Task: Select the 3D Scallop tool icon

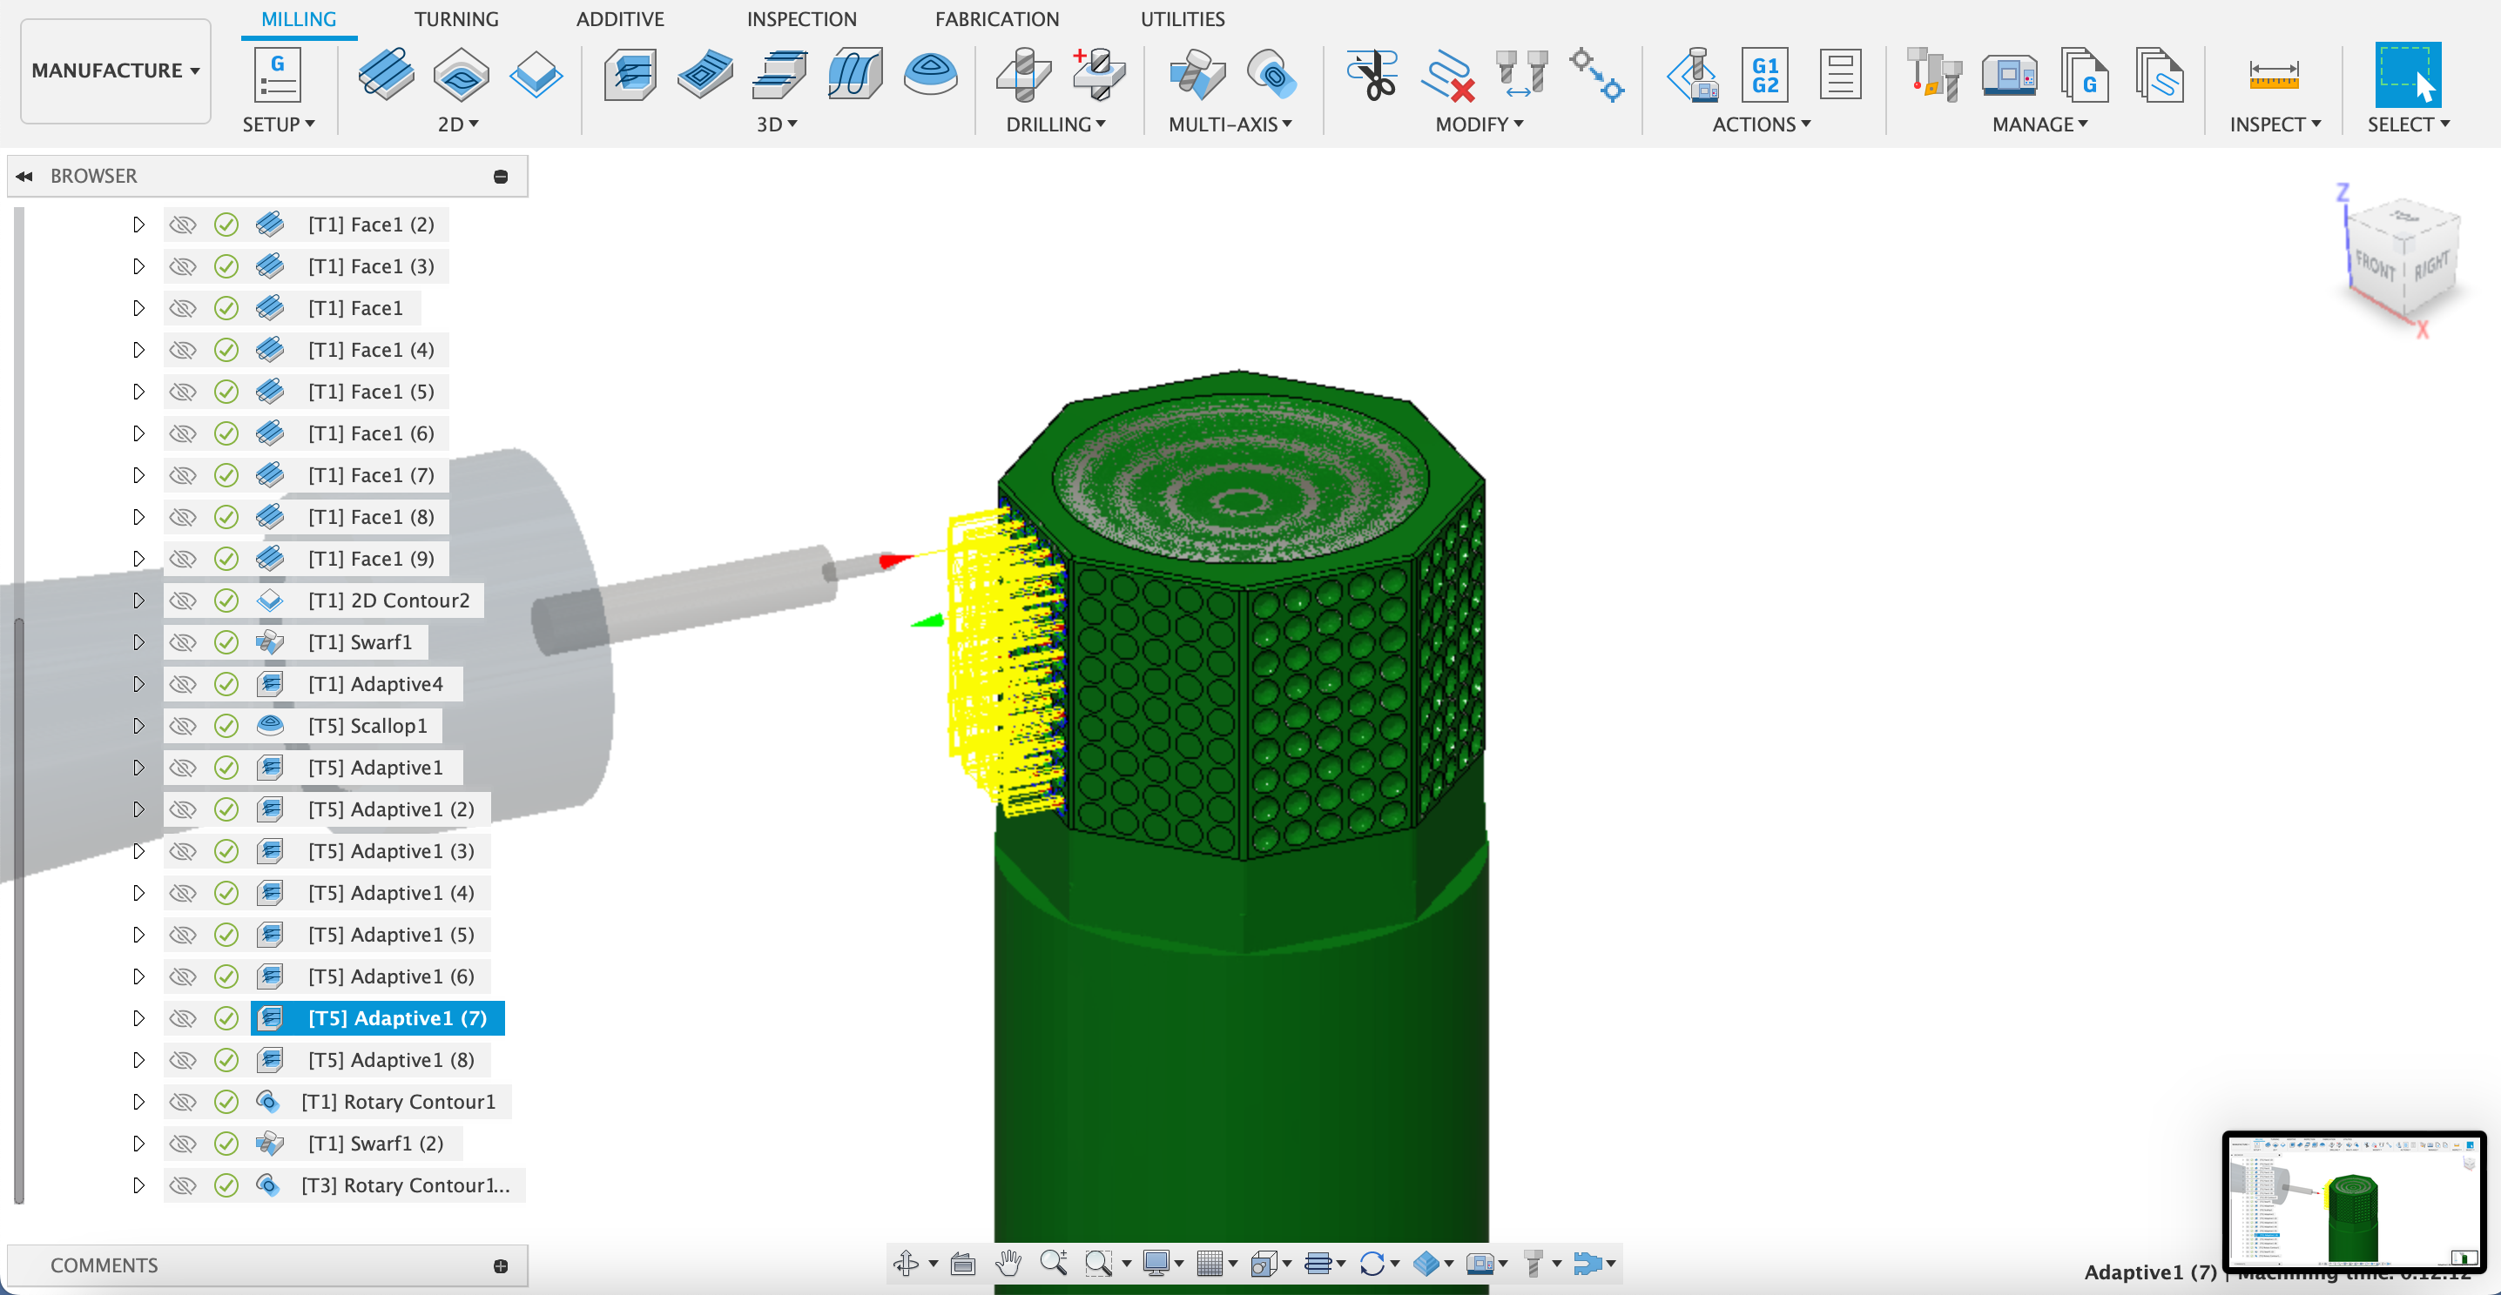Action: pos(930,73)
